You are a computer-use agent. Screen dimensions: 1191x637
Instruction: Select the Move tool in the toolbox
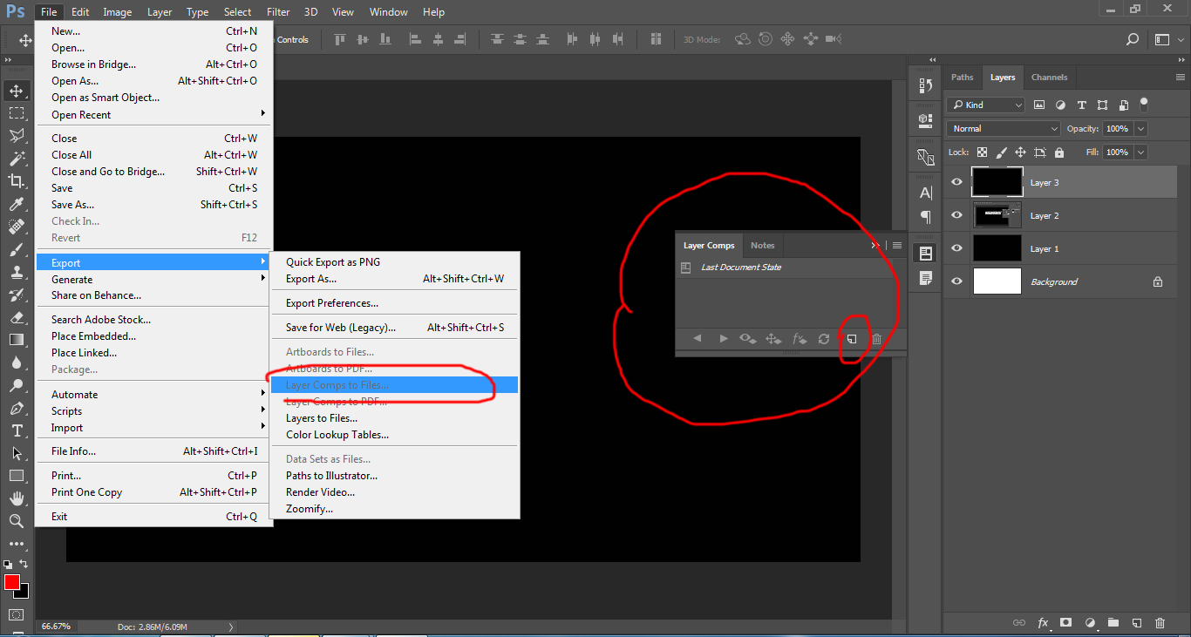17,91
